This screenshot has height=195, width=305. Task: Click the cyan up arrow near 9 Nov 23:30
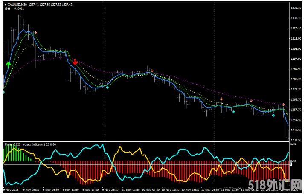coord(107,88)
